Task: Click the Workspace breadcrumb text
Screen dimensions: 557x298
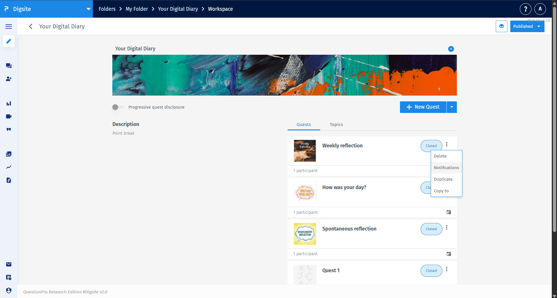Action: pyautogui.click(x=220, y=9)
